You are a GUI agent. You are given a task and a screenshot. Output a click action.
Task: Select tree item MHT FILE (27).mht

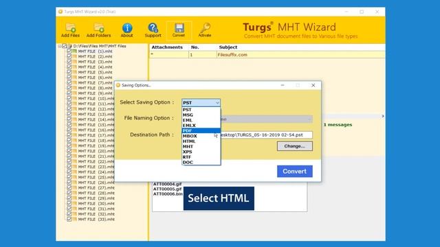point(96,188)
